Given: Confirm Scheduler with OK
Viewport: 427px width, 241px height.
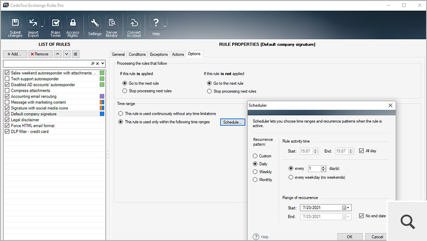Looking at the screenshot, I should pos(350,236).
